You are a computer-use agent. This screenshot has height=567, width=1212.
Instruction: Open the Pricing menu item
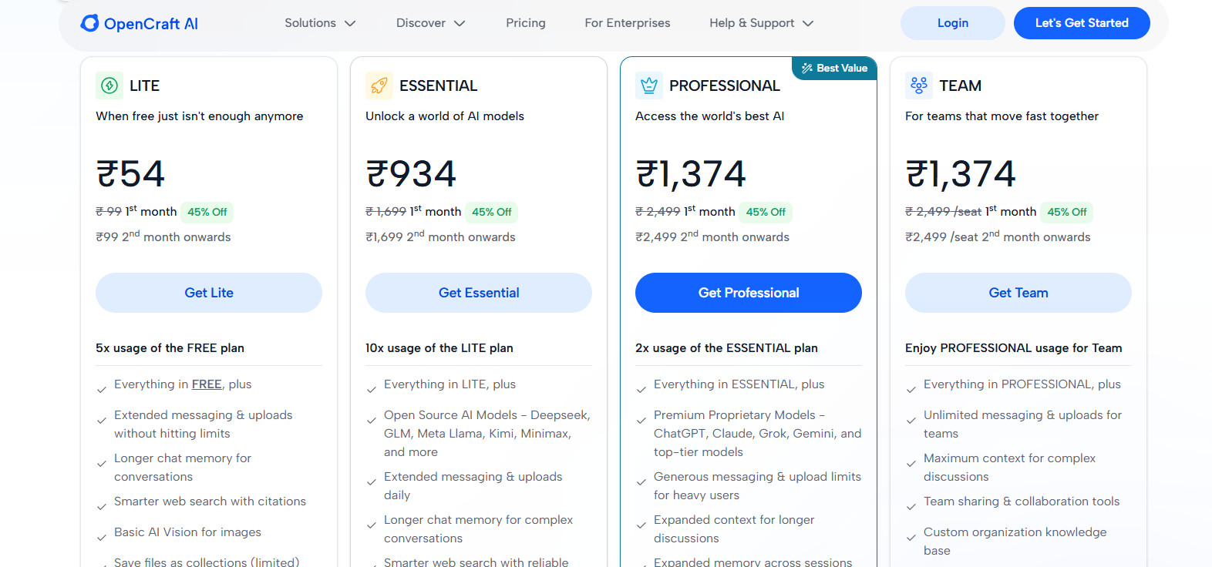pyautogui.click(x=525, y=23)
